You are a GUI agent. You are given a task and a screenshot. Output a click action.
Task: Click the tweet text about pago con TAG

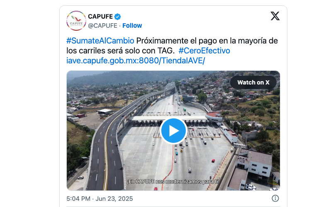coord(172,46)
